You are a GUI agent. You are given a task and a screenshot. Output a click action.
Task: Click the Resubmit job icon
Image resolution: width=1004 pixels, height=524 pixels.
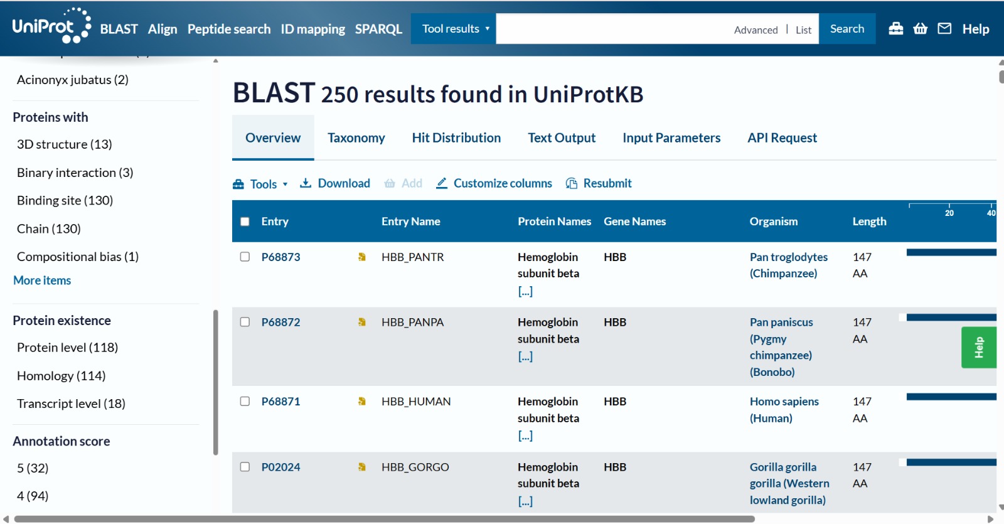pos(572,183)
